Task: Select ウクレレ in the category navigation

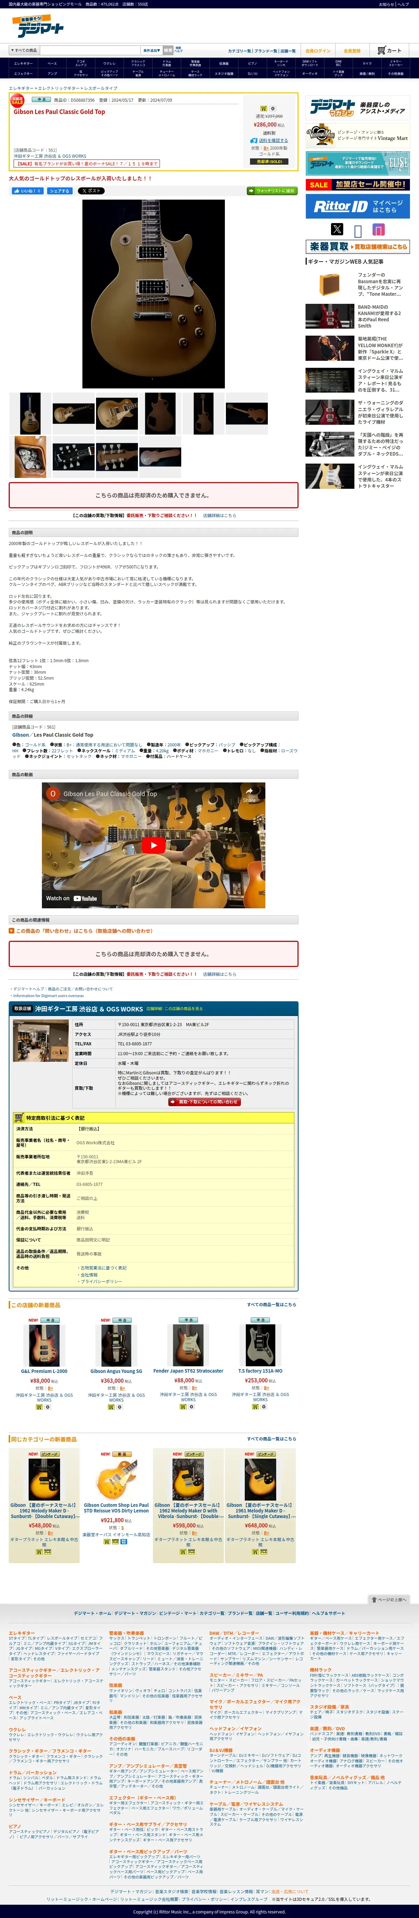Action: click(109, 64)
